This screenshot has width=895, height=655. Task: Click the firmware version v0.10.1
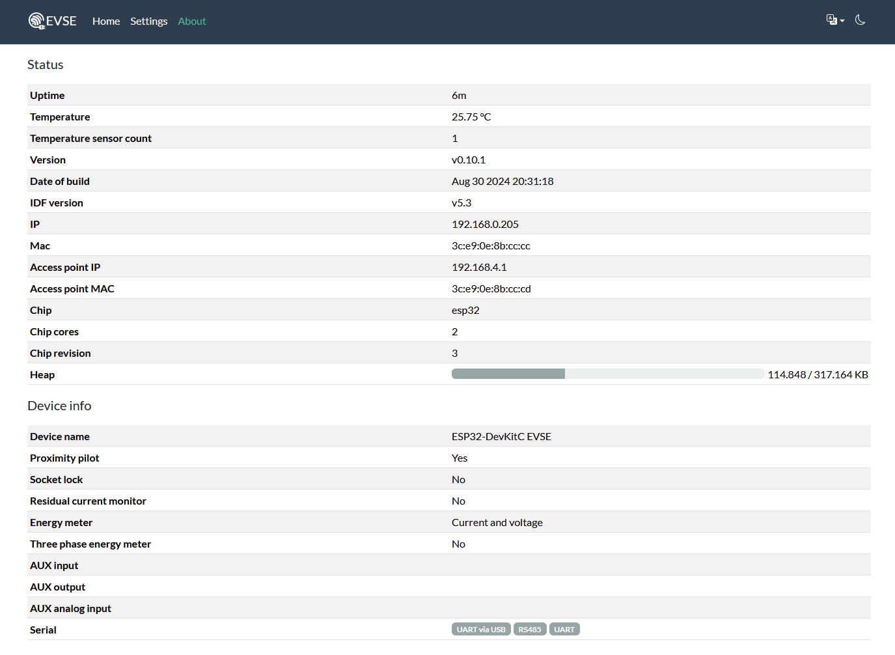(469, 160)
